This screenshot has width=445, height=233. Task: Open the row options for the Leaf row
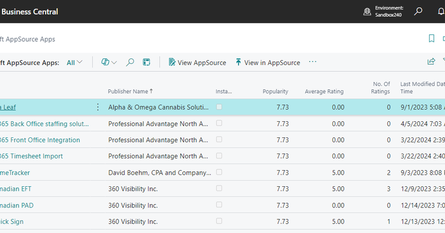98,107
